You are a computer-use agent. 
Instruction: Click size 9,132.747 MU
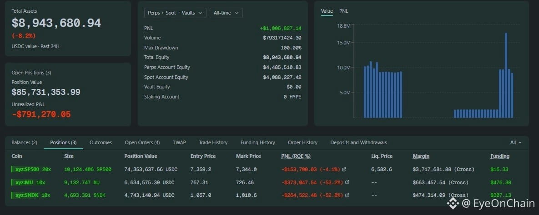82,182
